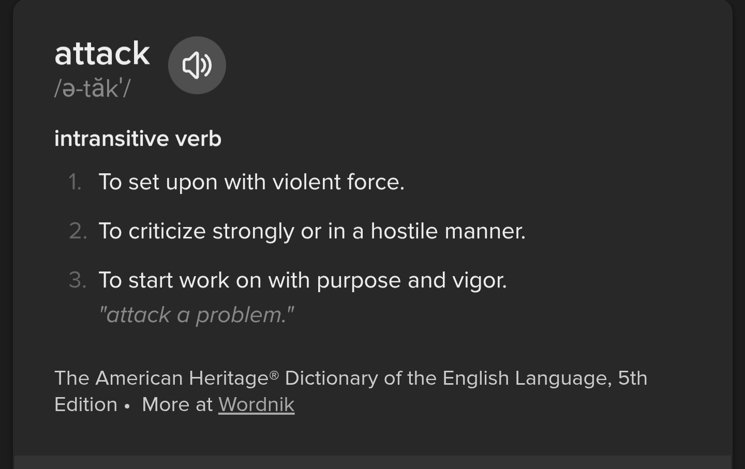The image size is (745, 469).
Task: Click the list number 1 marker
Action: click(75, 182)
